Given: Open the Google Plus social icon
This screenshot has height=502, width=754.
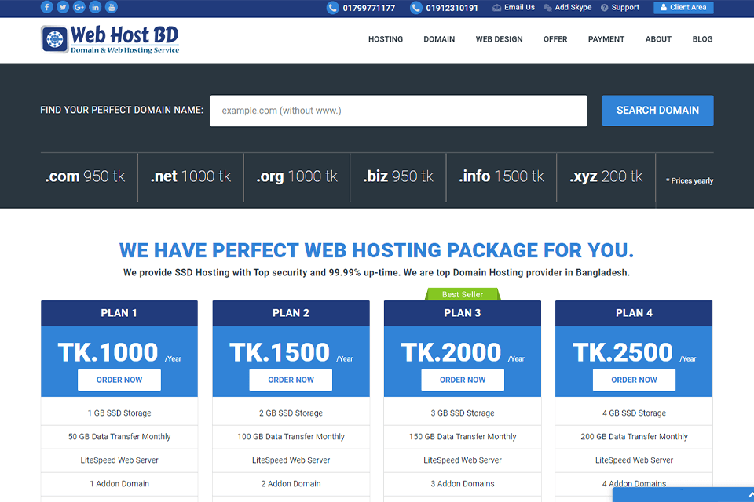Looking at the screenshot, I should click(79, 7).
